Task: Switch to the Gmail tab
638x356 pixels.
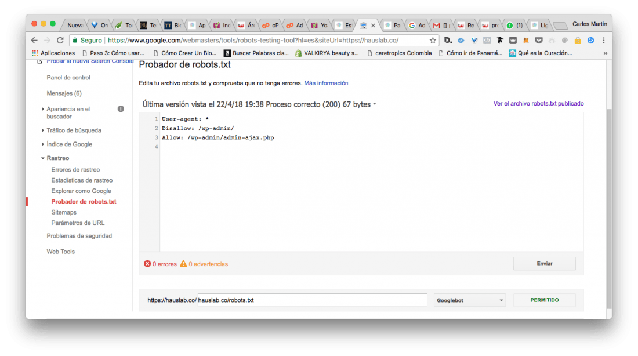Action: [442, 26]
